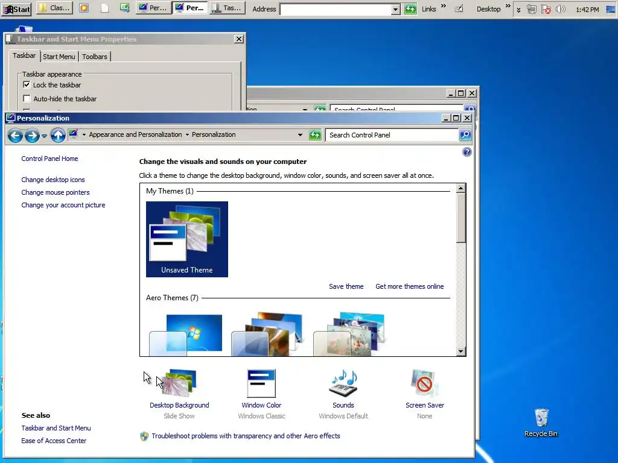Close the Taskbar and Start Menu Properties dialog

[239, 39]
